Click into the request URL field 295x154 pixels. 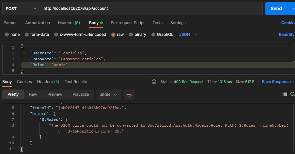[150, 8]
